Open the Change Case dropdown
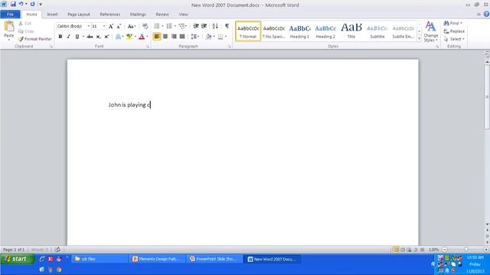Screen dimensions: 490x275 point(132,27)
